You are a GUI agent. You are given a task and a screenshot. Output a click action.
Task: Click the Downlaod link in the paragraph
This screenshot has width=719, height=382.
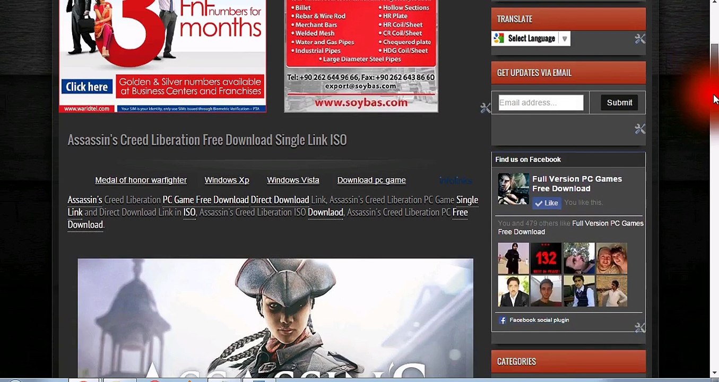(x=325, y=212)
